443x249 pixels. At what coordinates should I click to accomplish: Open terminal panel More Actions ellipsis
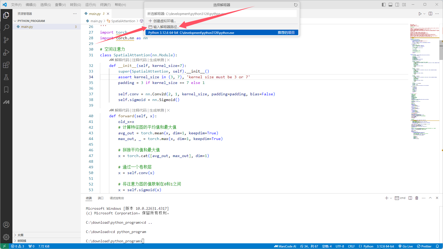[424, 198]
